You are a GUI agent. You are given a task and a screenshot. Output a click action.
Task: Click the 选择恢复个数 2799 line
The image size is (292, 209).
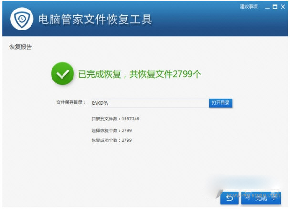tap(111, 130)
